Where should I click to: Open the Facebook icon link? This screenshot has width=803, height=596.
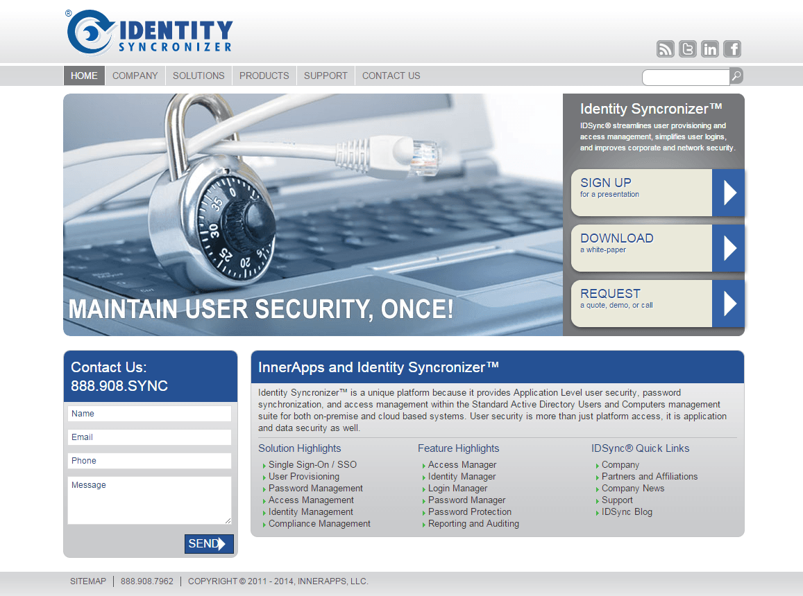coord(732,49)
